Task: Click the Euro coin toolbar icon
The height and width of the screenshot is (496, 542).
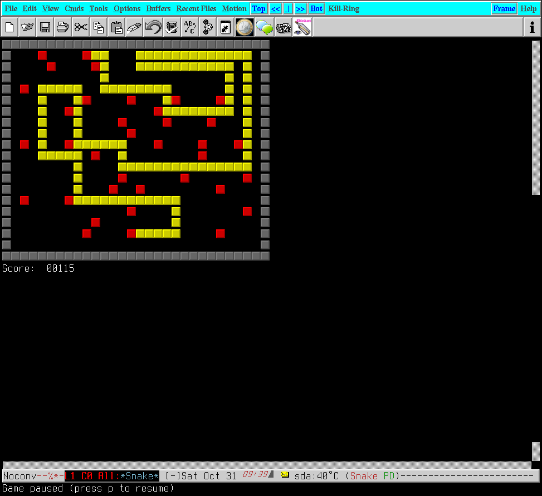Action: (x=245, y=27)
